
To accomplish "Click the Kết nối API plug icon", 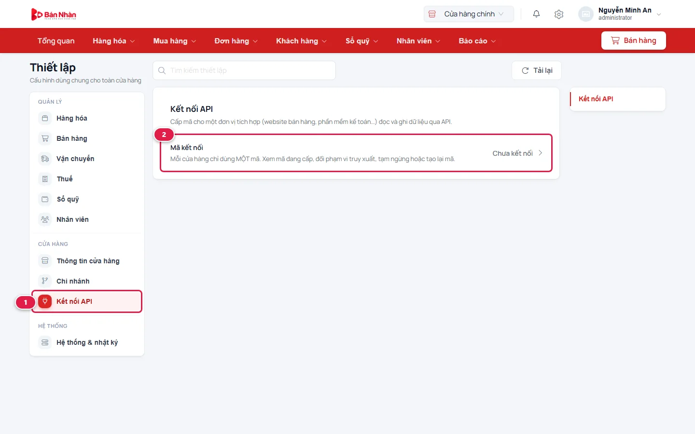I will click(45, 301).
